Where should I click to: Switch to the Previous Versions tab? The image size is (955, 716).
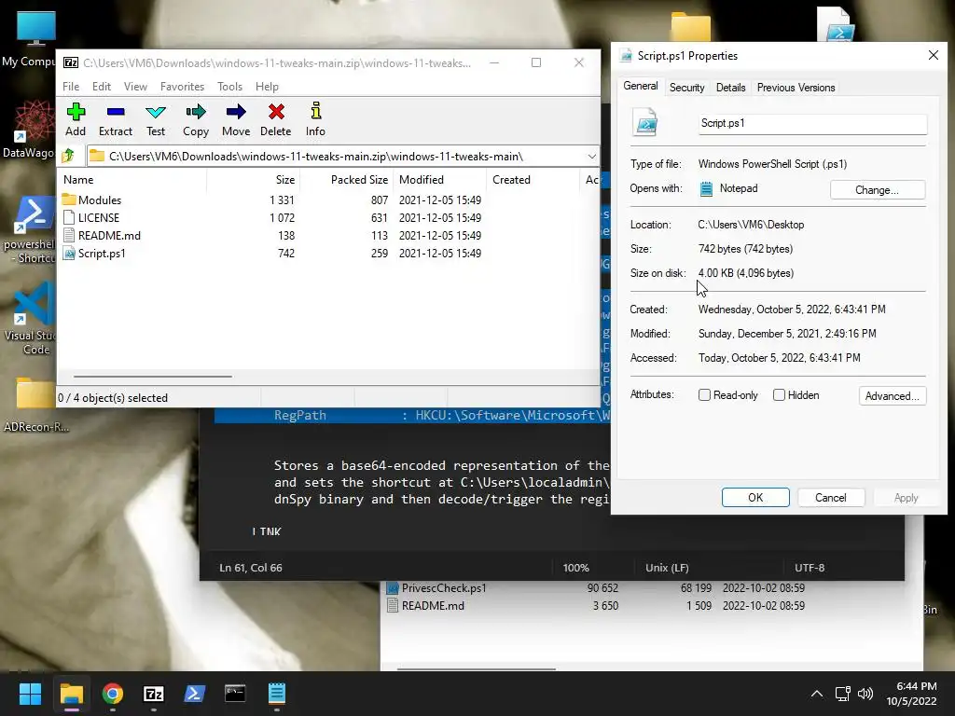[796, 88]
